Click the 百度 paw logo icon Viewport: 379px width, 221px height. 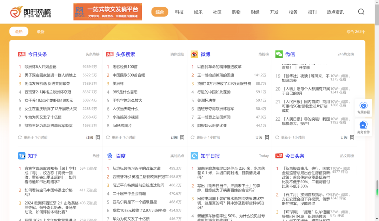tap(110, 156)
